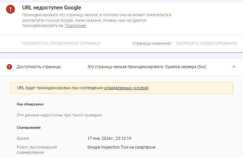Click ПОСМОТРЕТЬ ПРОВЕРЕННУЮ СТРАНИЦУ button

(61, 43)
